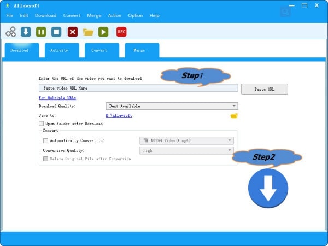328x246 pixels.
Task: Open the Option menu
Action: tap(135, 15)
